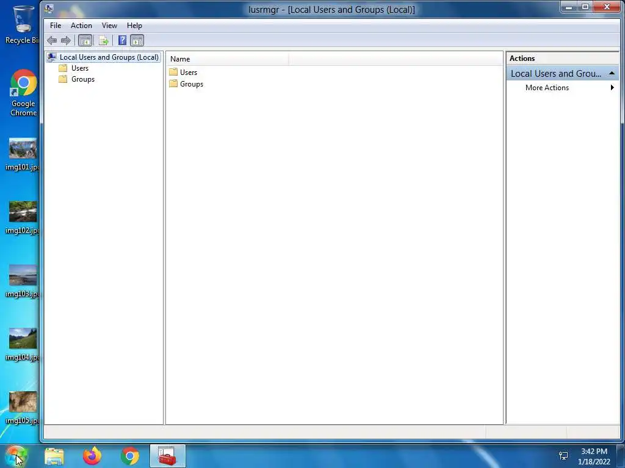Expand More Actions submenu arrow
This screenshot has height=468, width=625.
tap(612, 88)
